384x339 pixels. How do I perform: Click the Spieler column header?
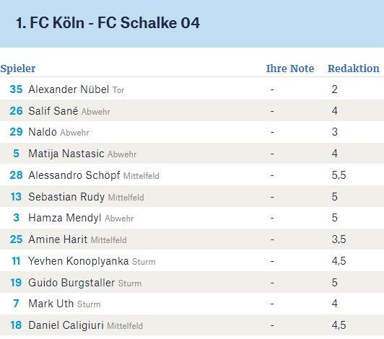(x=18, y=69)
